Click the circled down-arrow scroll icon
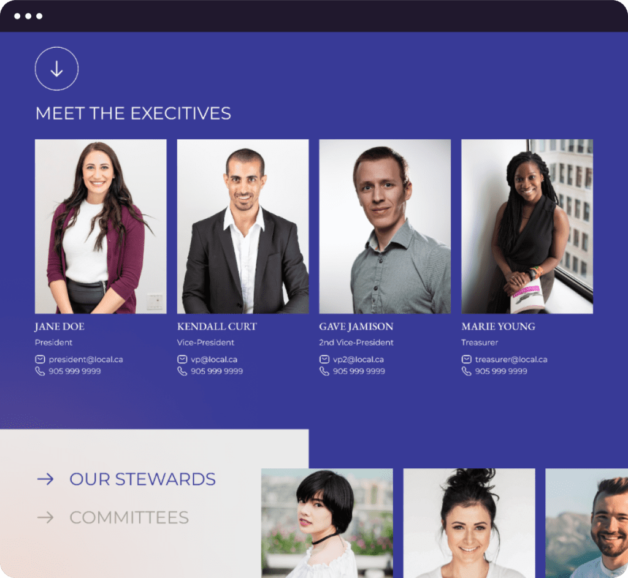This screenshot has height=578, width=628. 56,69
